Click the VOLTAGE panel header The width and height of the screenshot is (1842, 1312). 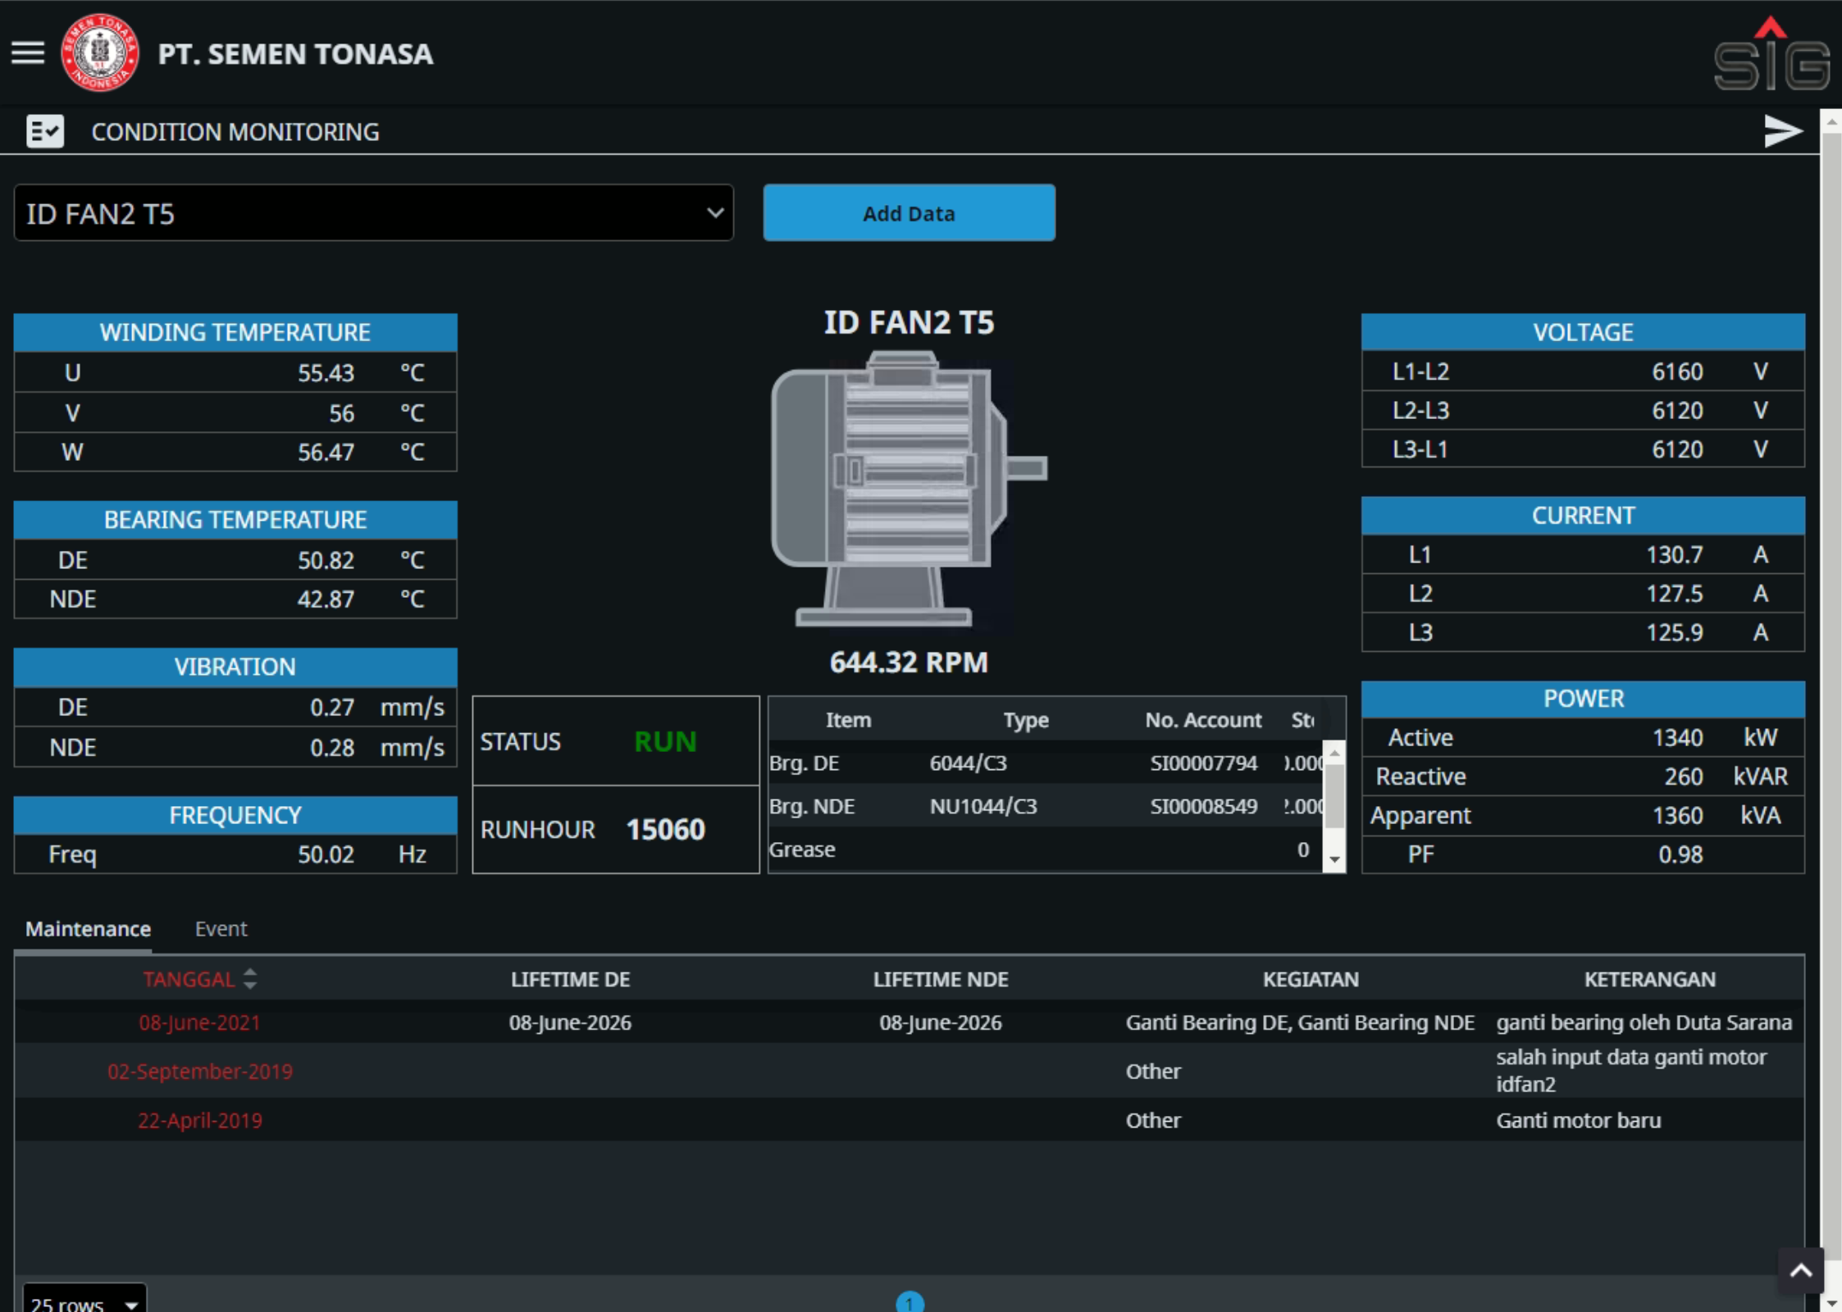tap(1583, 332)
